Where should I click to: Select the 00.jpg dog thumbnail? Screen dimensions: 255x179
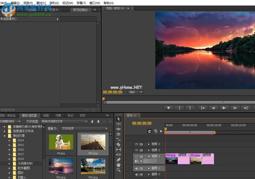(x=61, y=142)
